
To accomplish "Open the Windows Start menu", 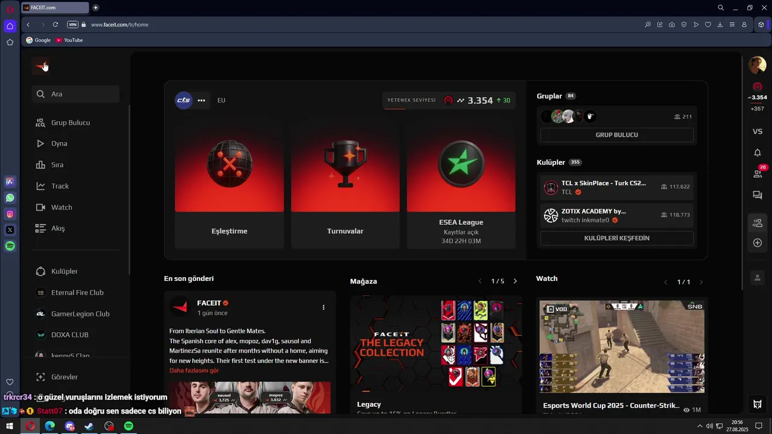I will click(x=10, y=426).
